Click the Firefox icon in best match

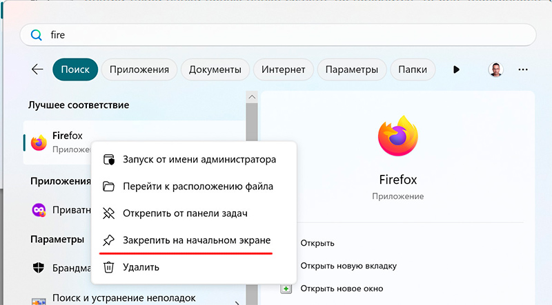click(x=39, y=143)
